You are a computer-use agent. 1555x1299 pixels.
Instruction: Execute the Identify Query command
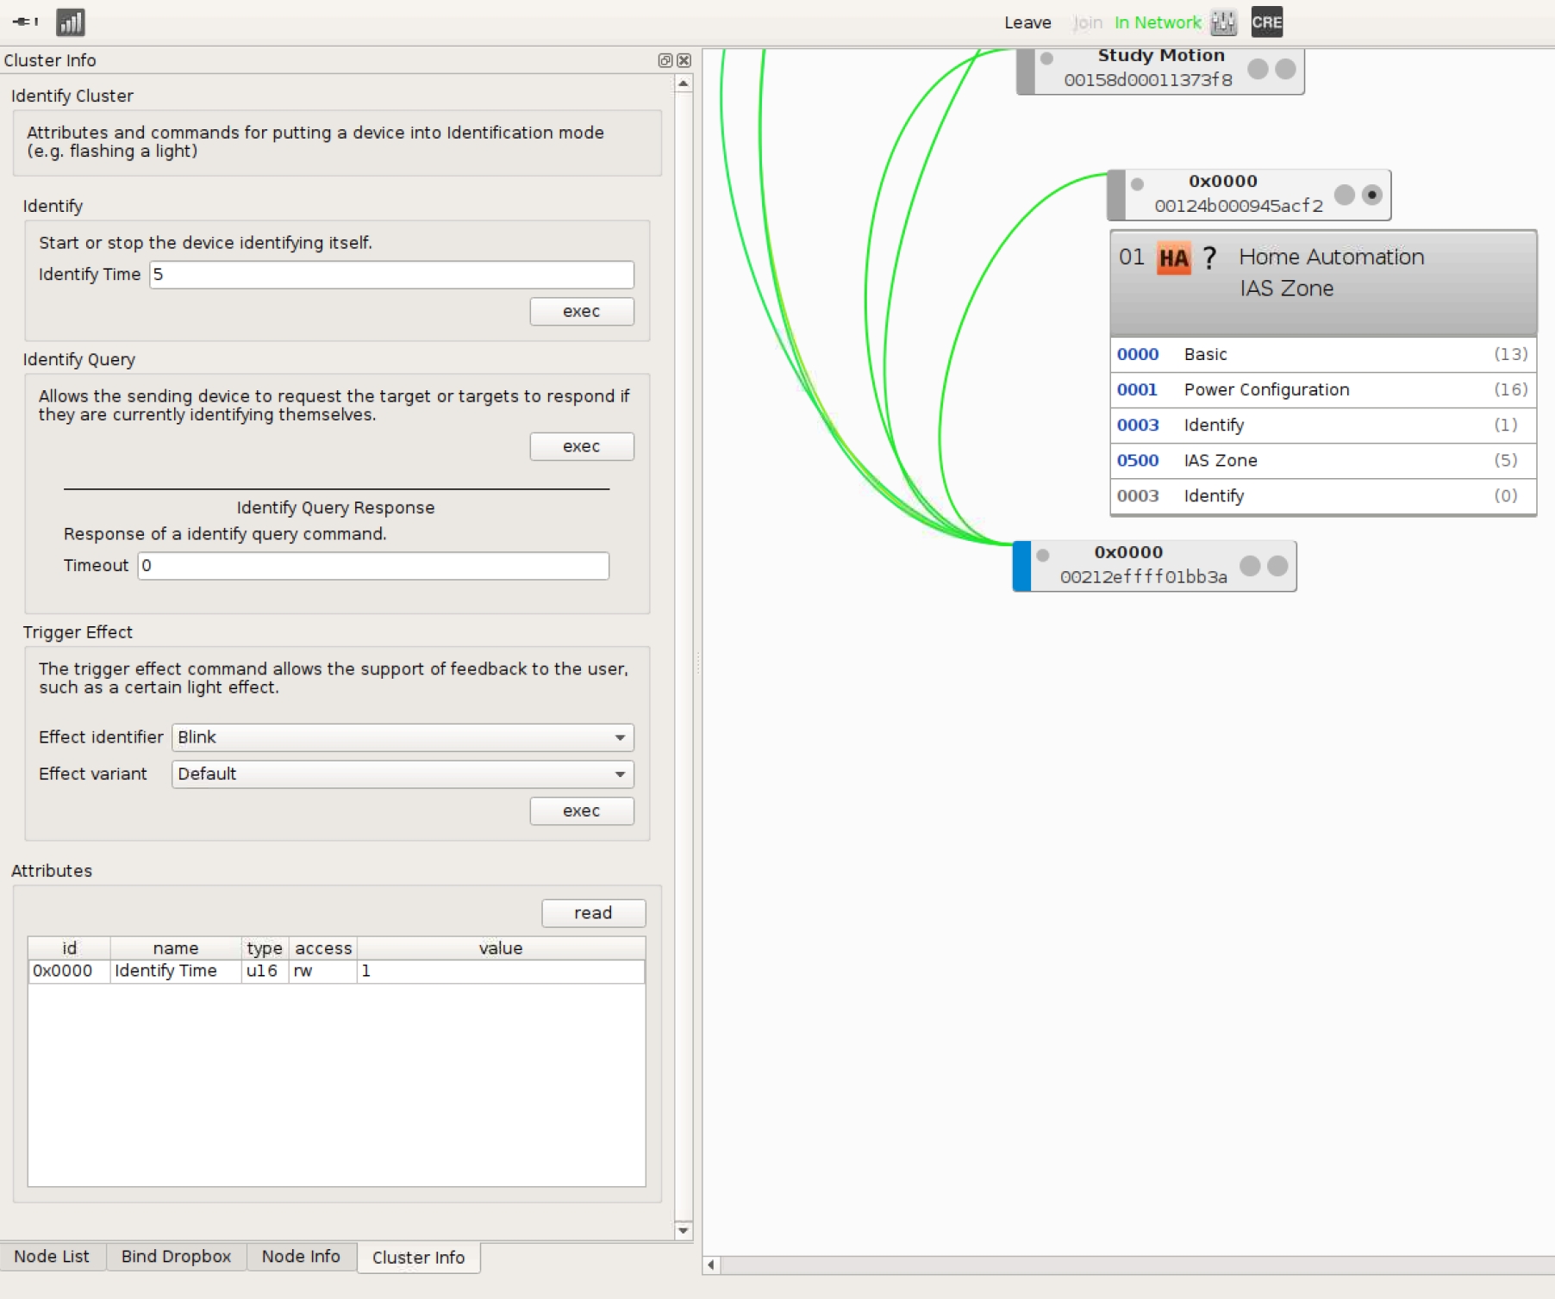pyautogui.click(x=582, y=446)
